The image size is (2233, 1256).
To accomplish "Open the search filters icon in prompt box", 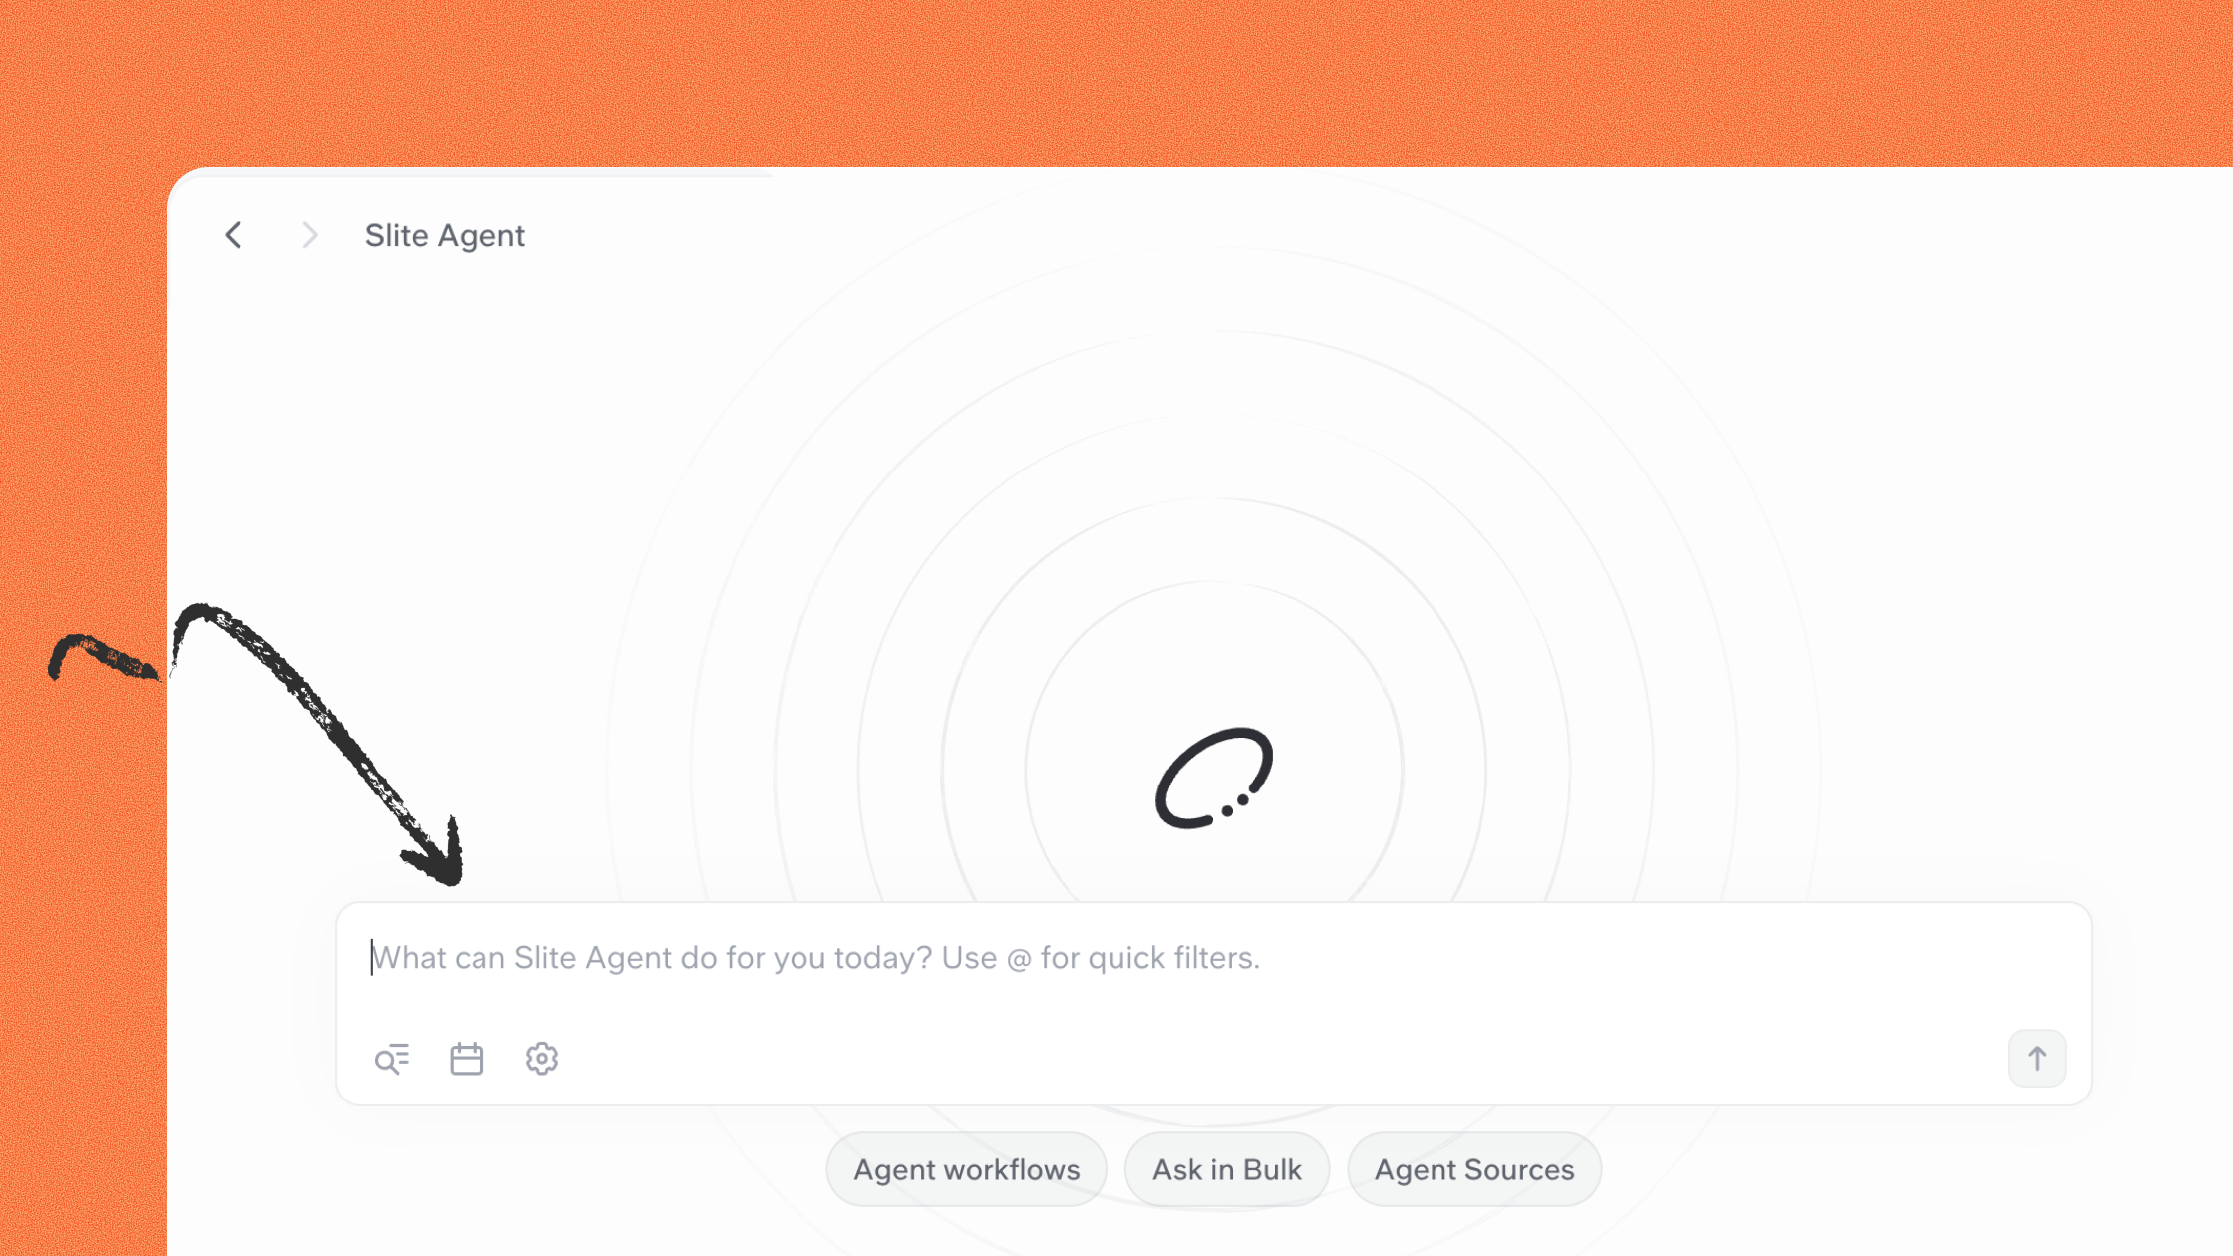I will (x=392, y=1059).
